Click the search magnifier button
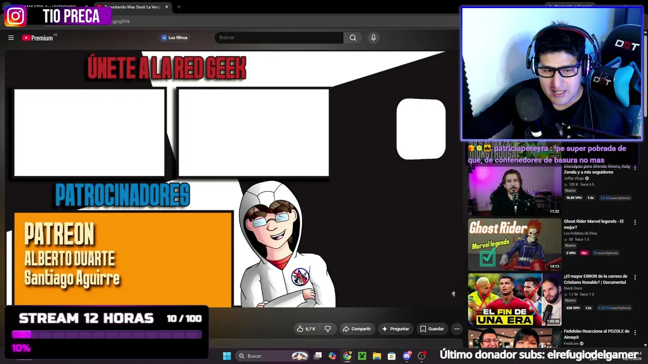648x364 pixels. [x=353, y=38]
